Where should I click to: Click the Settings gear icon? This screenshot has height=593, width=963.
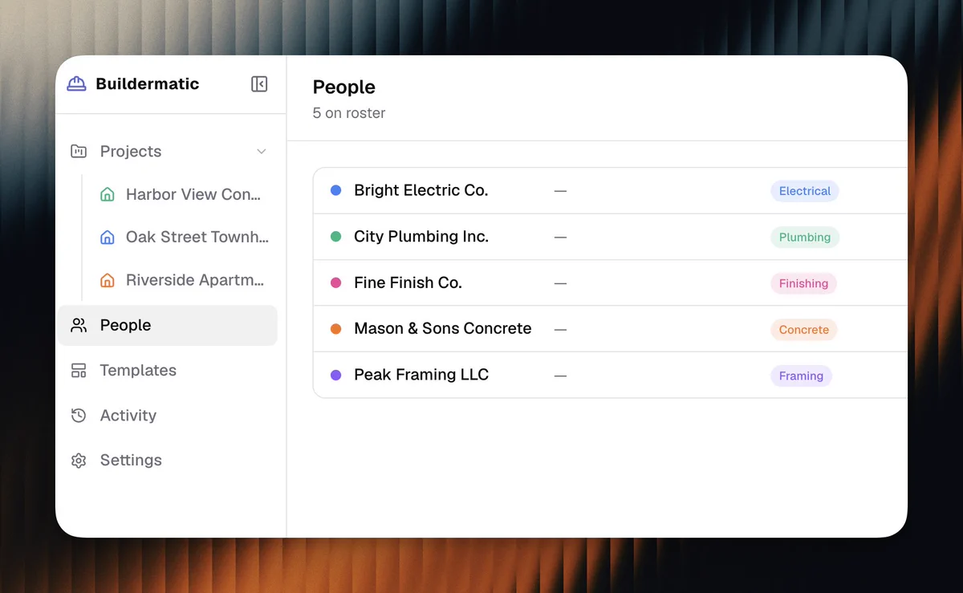point(79,461)
